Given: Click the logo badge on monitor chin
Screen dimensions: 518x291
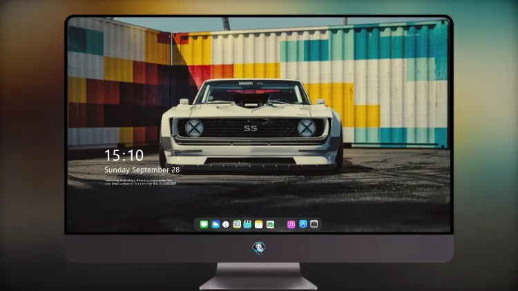Looking at the screenshot, I should [259, 248].
